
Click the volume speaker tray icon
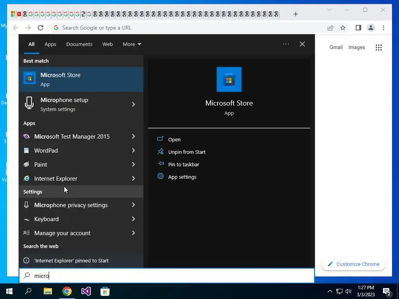(348, 291)
